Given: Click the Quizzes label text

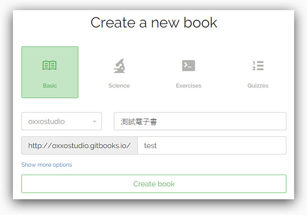Looking at the screenshot, I should click(x=258, y=86).
